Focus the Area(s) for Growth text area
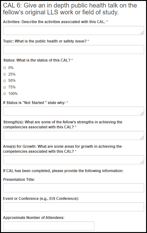 click(x=74, y=160)
